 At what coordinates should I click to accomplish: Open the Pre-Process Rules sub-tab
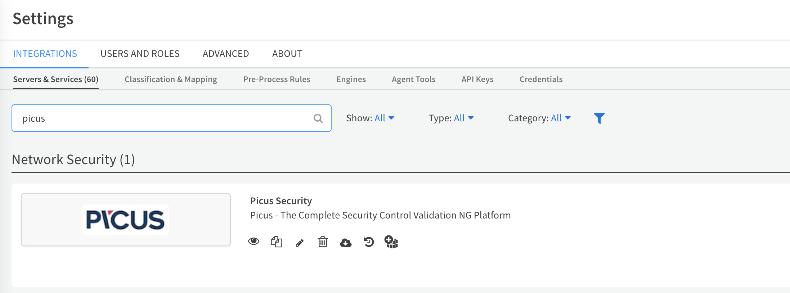[x=277, y=79]
